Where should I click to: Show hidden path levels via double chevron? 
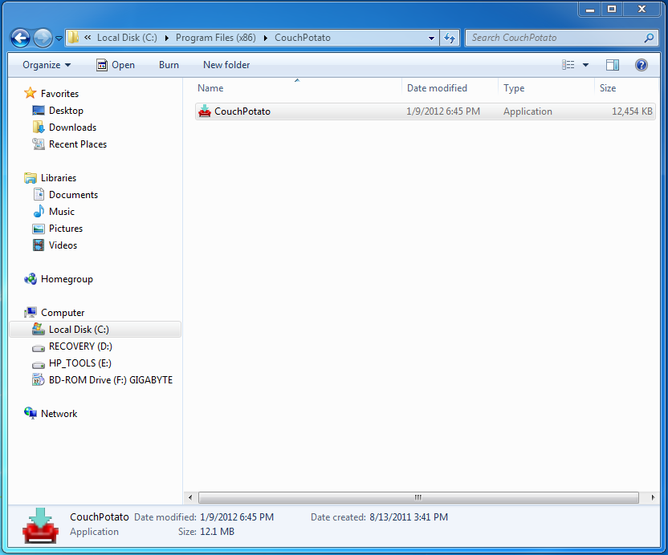click(x=88, y=38)
